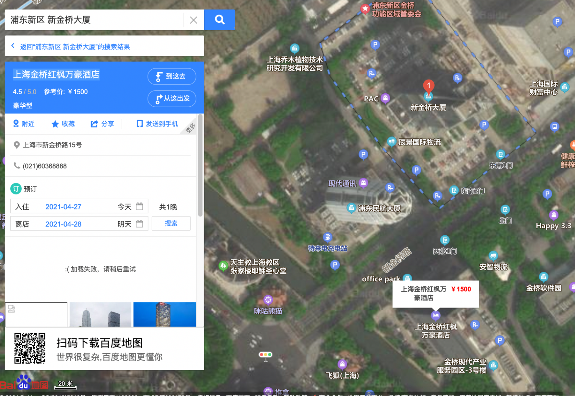Click the 北门 gate pin
Screen dimensions: 575x396
pyautogui.click(x=505, y=209)
